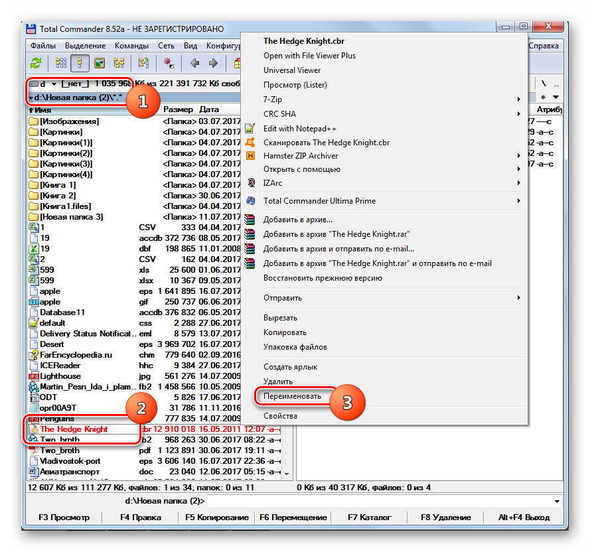Open the right panel directory history arrow
Screen dimensions: 590x552
coord(555,98)
